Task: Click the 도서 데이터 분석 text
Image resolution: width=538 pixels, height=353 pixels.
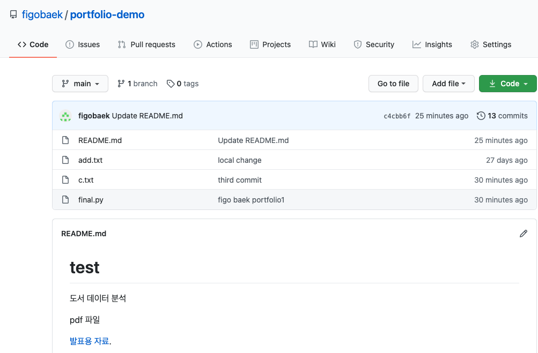Action: point(98,298)
